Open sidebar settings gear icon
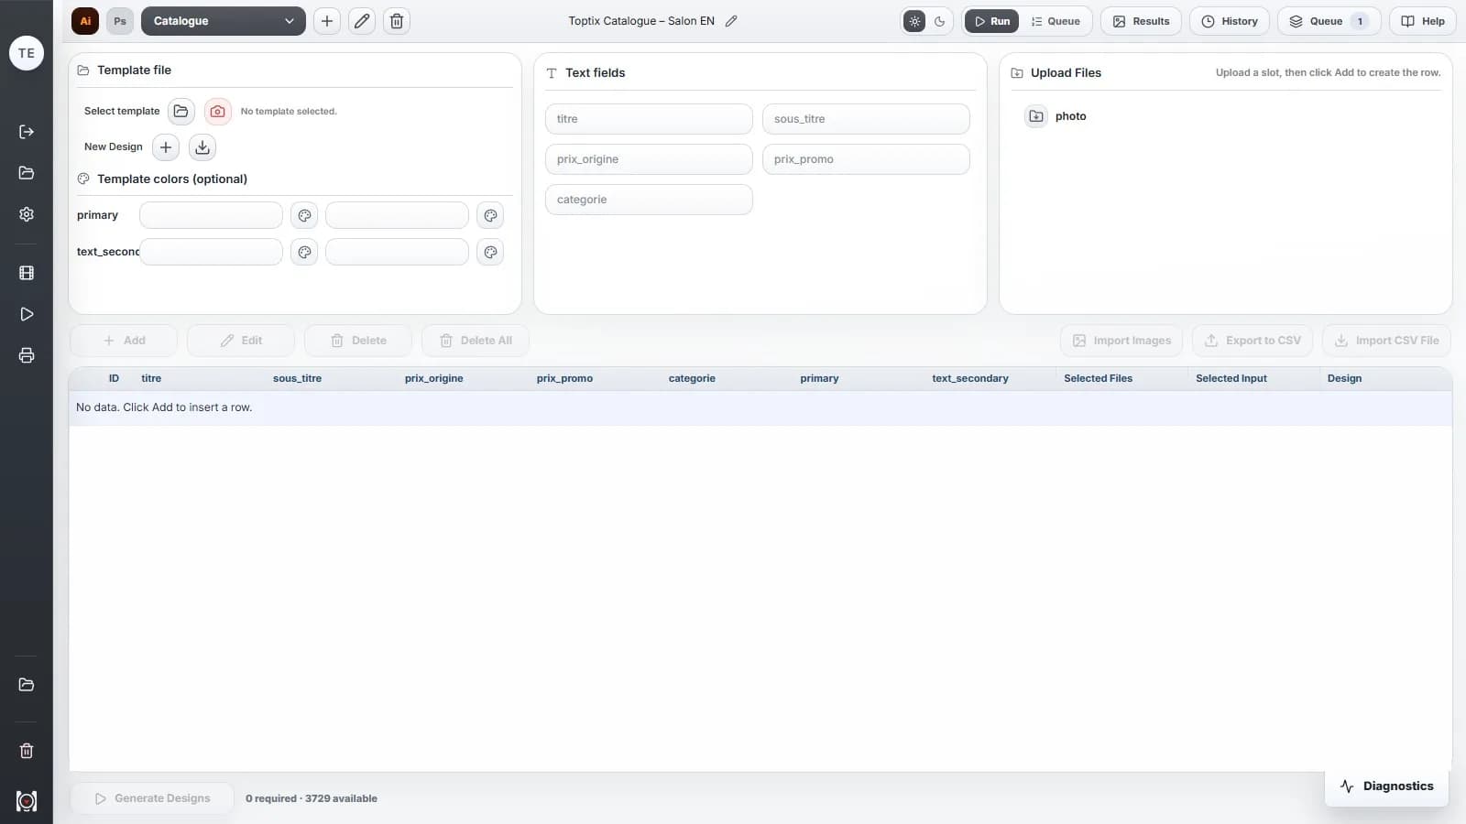The width and height of the screenshot is (1466, 824). (27, 213)
